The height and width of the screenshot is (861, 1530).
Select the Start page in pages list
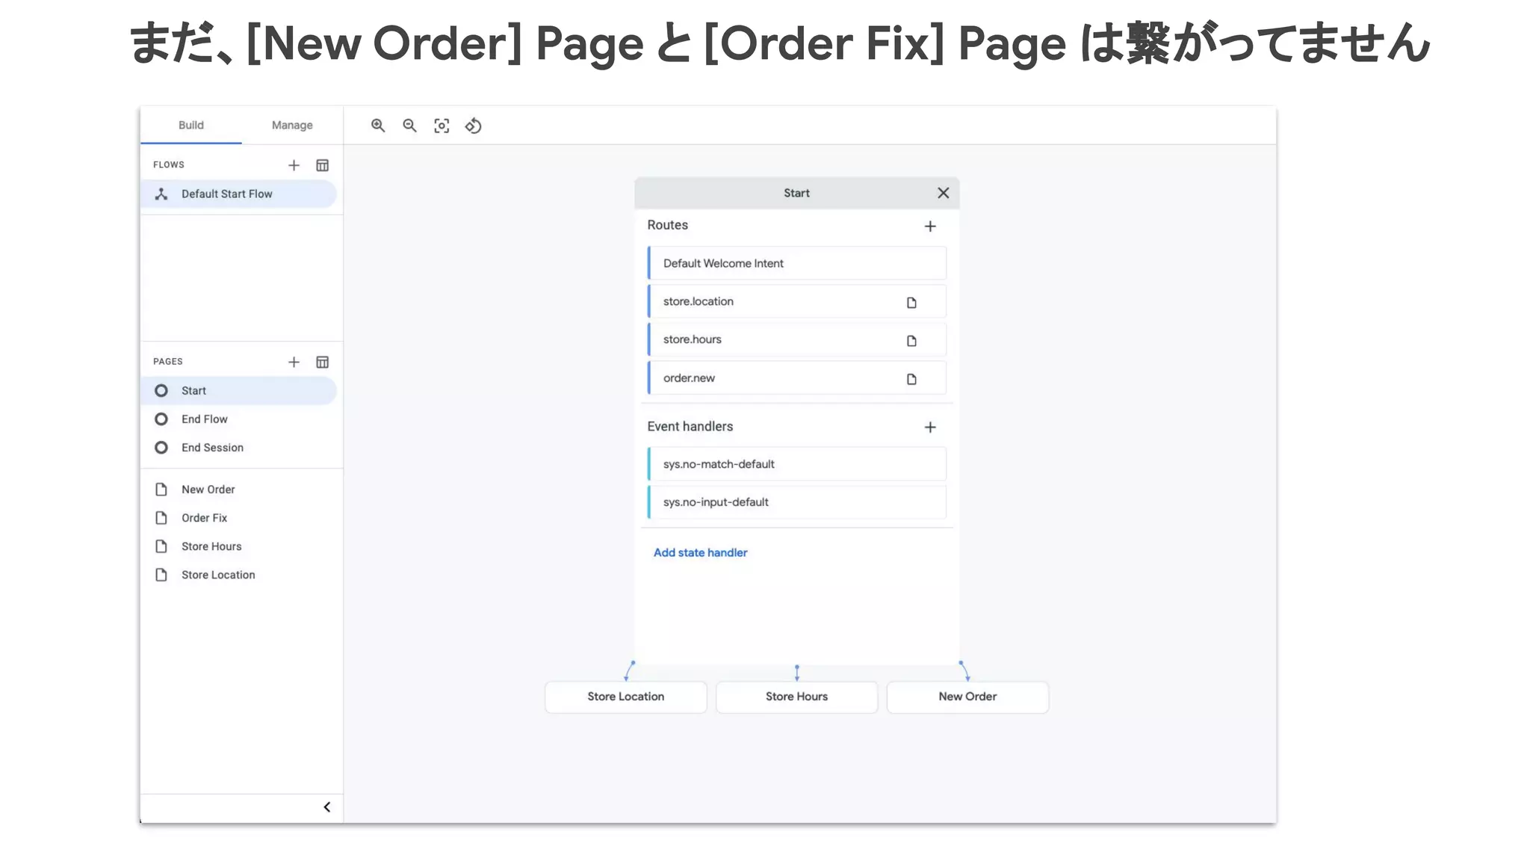[x=239, y=390]
